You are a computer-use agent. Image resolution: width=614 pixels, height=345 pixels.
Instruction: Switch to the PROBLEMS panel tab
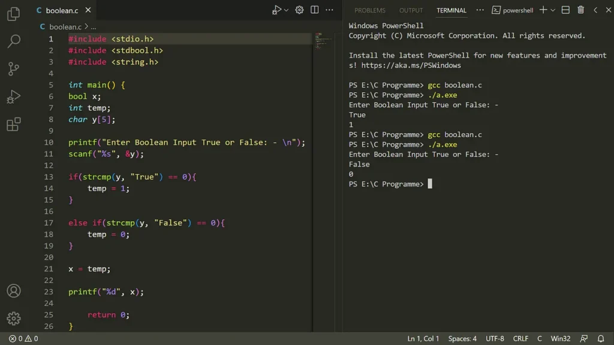pyautogui.click(x=369, y=10)
